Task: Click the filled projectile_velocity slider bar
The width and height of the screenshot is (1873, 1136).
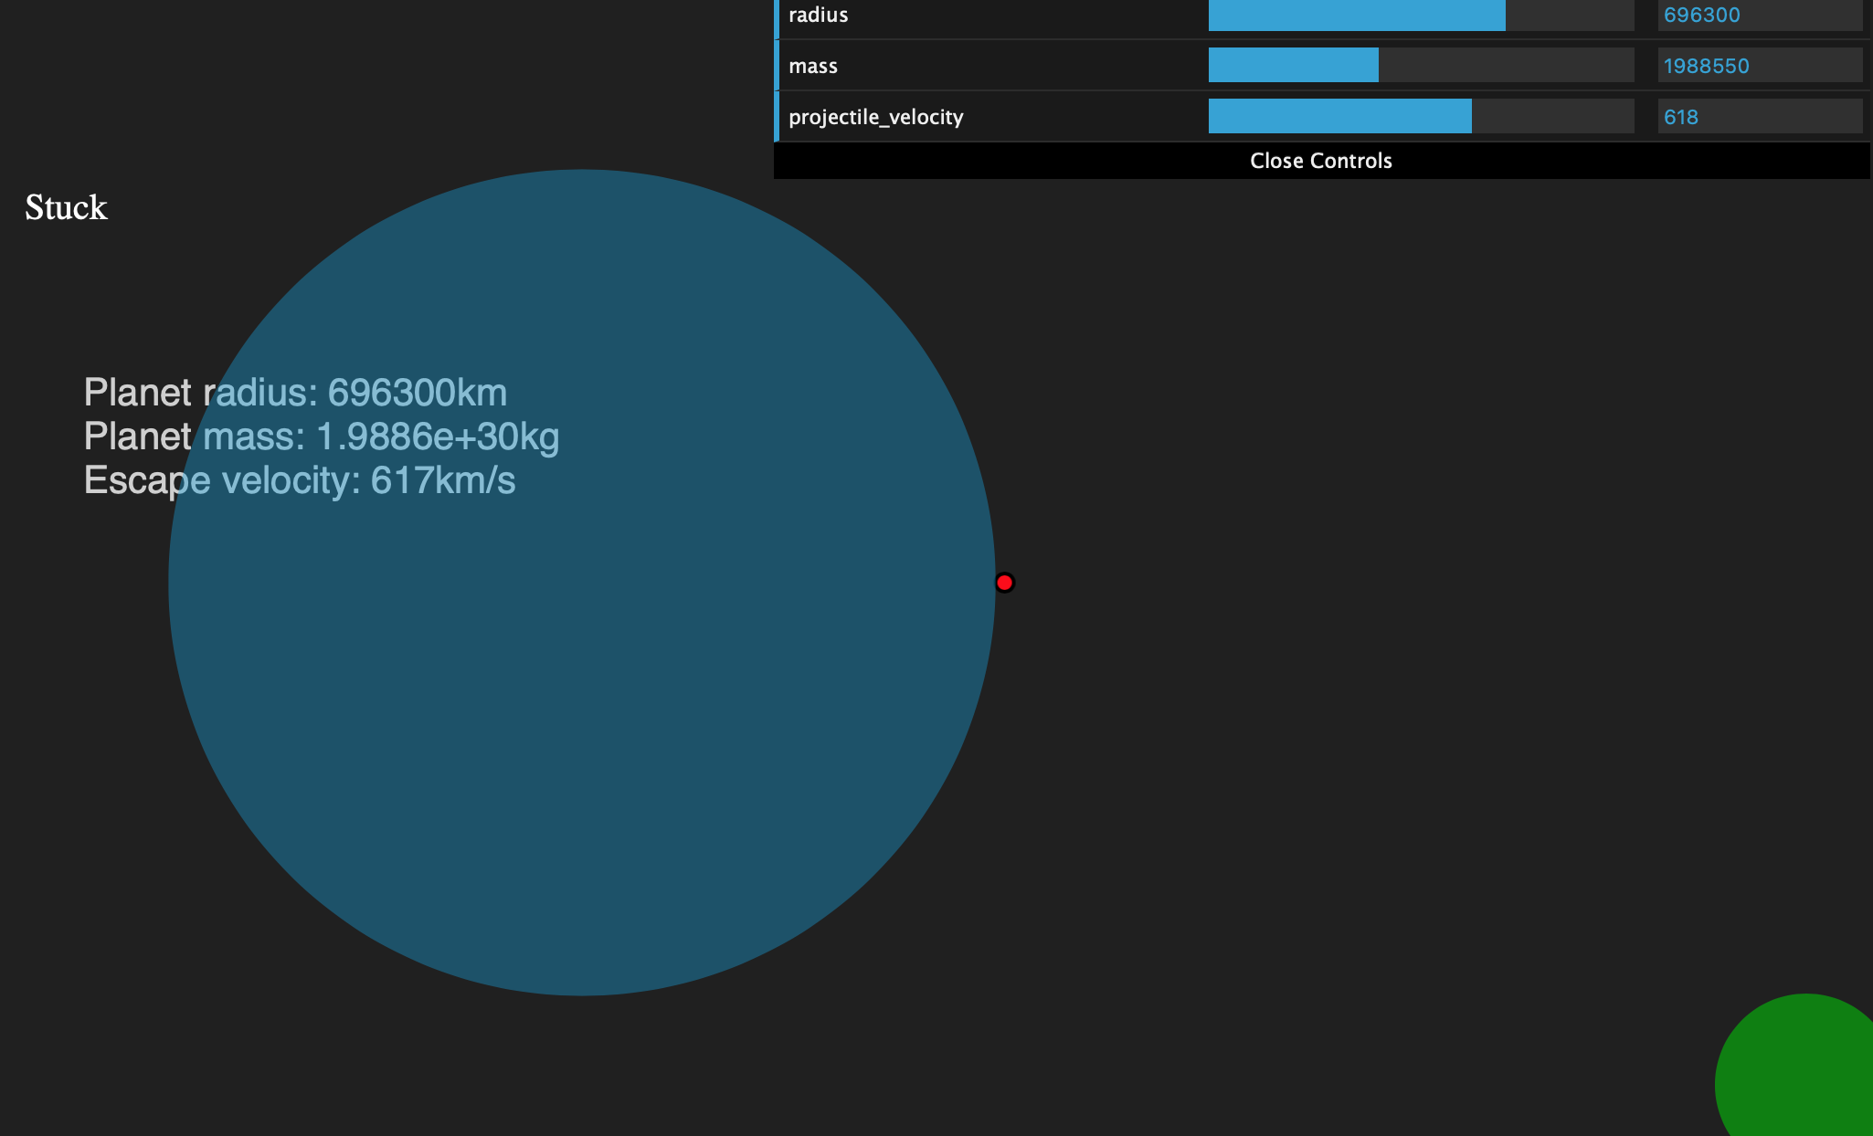Action: click(1339, 117)
